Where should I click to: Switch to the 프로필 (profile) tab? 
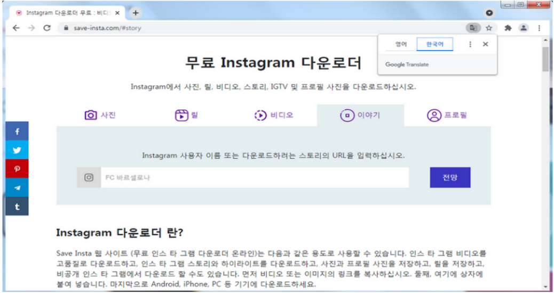pos(447,115)
